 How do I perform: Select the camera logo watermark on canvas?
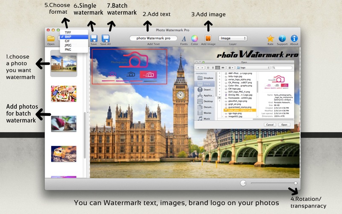[130, 67]
